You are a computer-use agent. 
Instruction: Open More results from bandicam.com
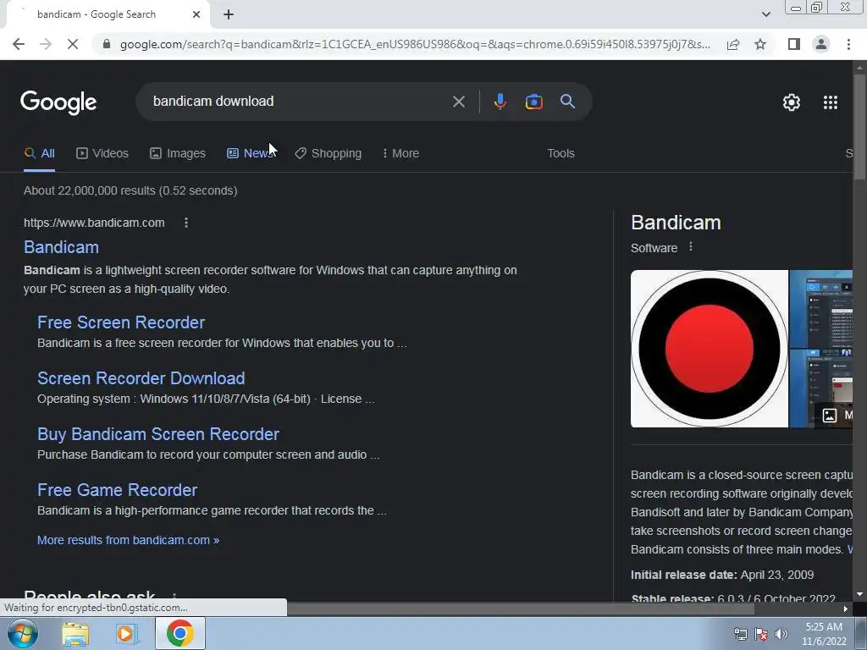pyautogui.click(x=129, y=540)
